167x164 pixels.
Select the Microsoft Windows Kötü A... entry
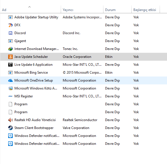tap(84, 88)
